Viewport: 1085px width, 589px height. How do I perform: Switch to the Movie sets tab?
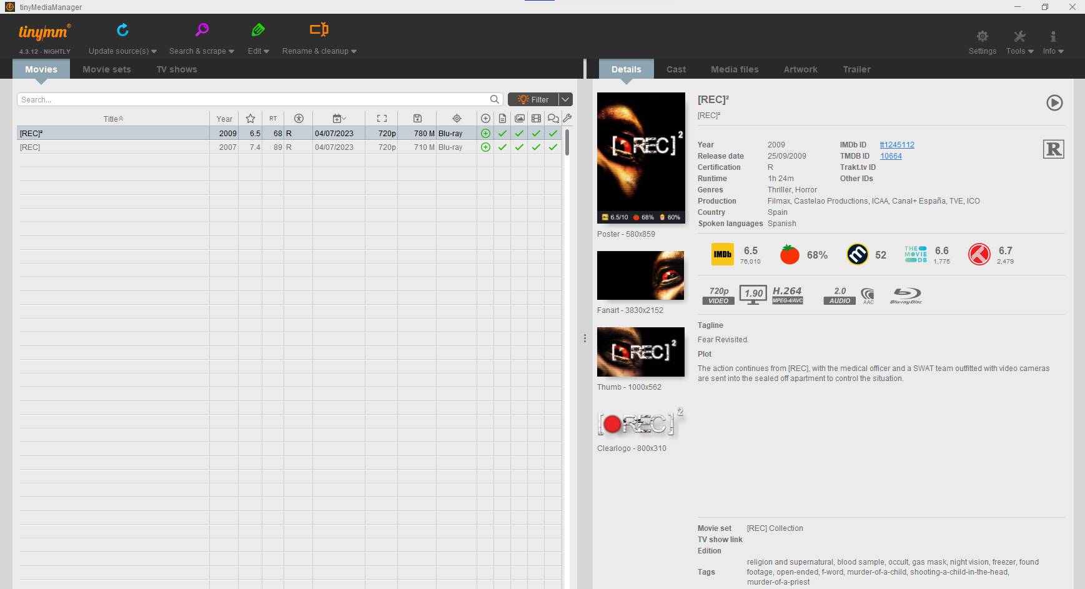pyautogui.click(x=107, y=69)
